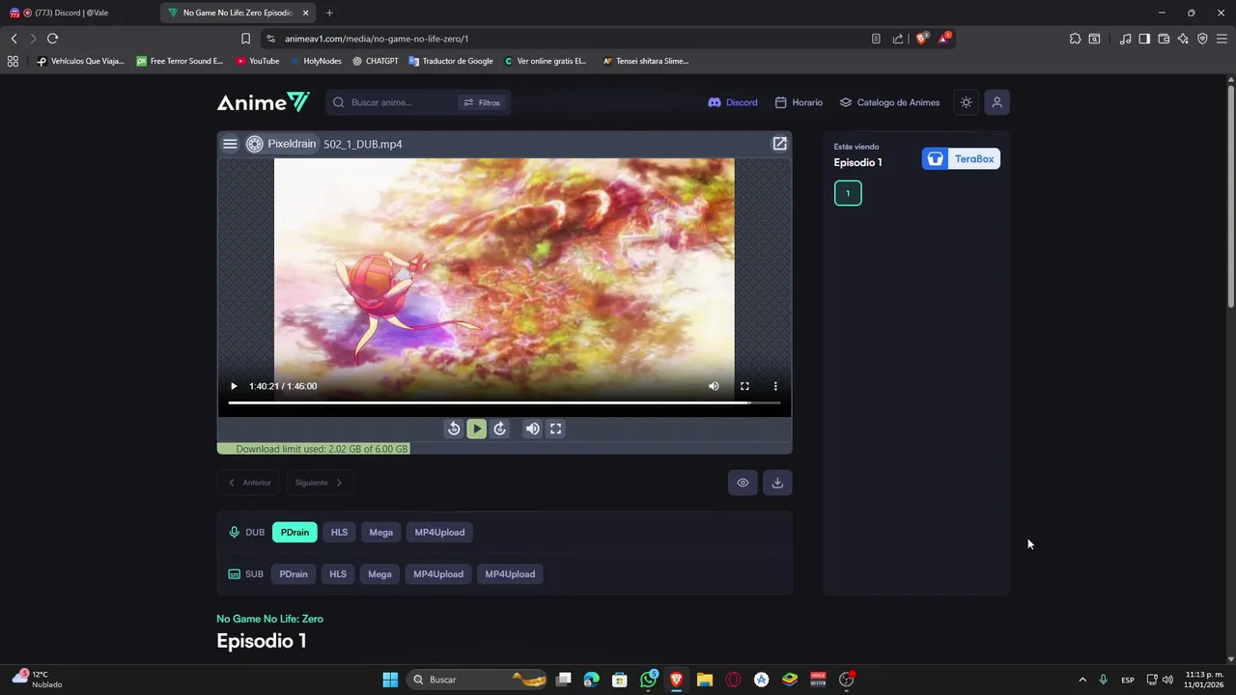Screen dimensions: 1236x695
Task: Open YouTube bookmark
Action: click(x=258, y=61)
